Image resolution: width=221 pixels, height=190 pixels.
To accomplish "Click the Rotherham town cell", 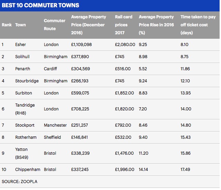I will (x=26, y=137).
